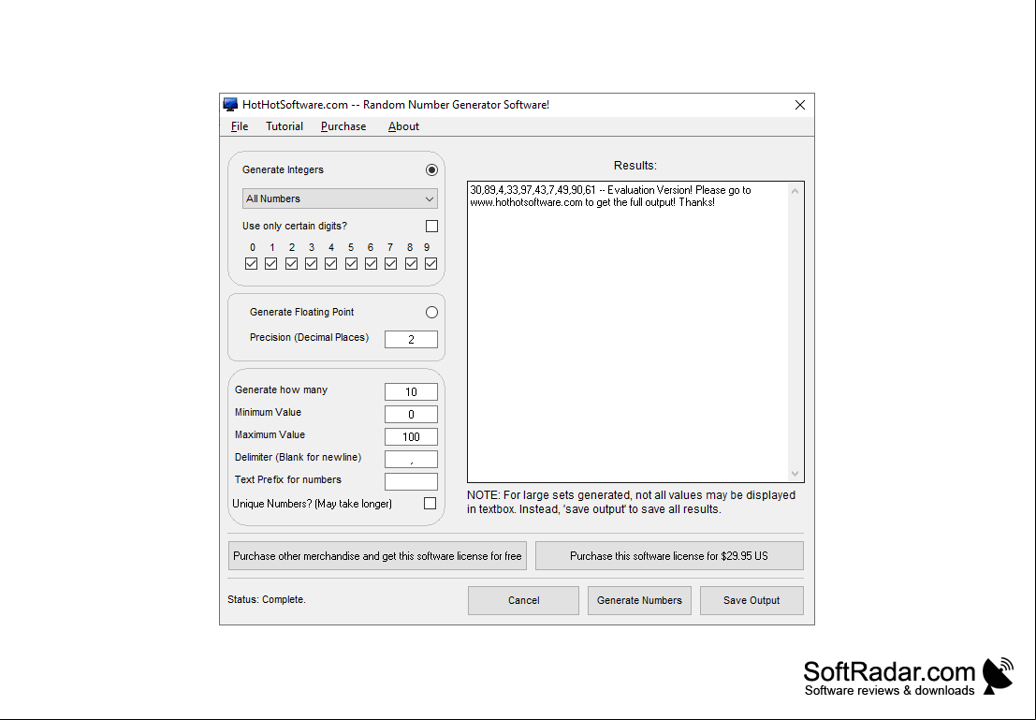Uncheck digit 4 checkbox
Image resolution: width=1036 pixels, height=720 pixels.
click(331, 264)
